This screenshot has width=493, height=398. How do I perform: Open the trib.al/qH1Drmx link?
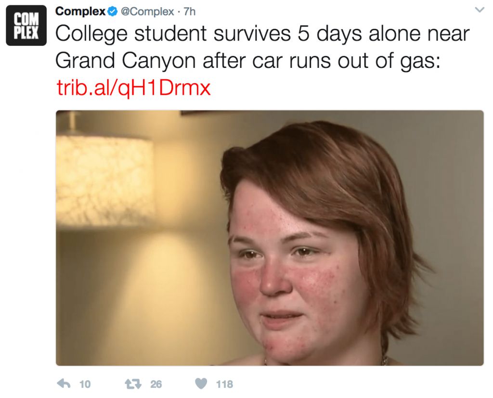click(133, 88)
